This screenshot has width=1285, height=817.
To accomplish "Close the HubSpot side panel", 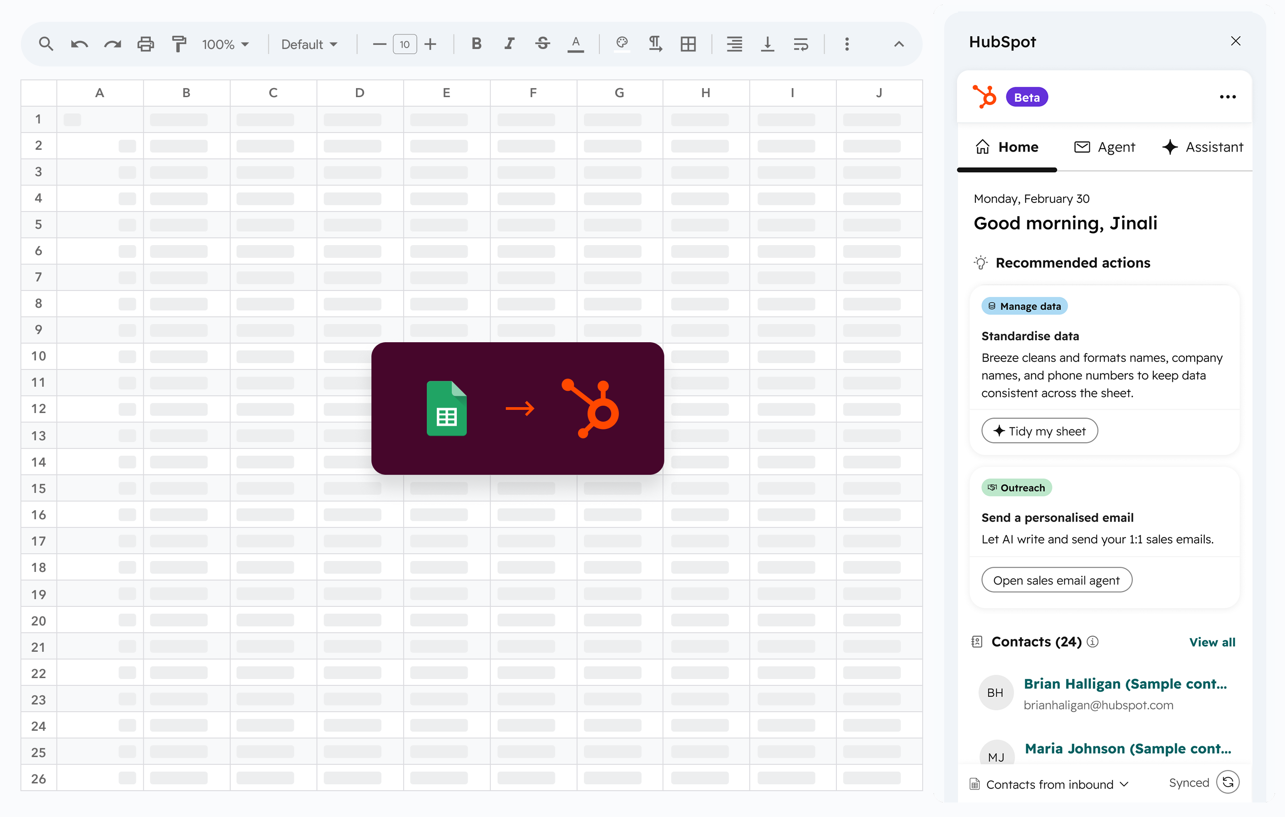I will [x=1236, y=41].
